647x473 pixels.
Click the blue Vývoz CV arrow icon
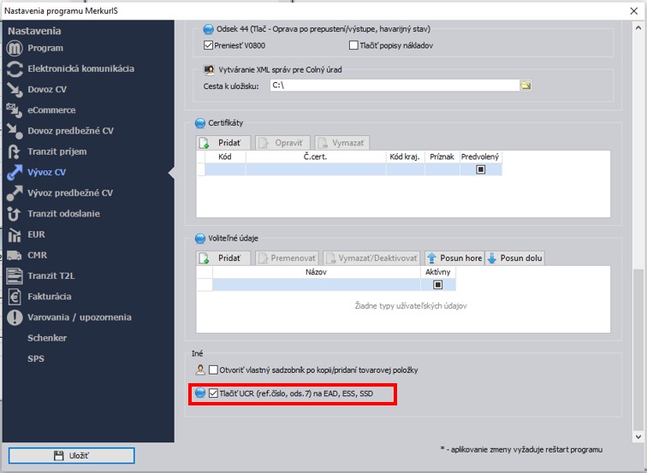click(15, 173)
